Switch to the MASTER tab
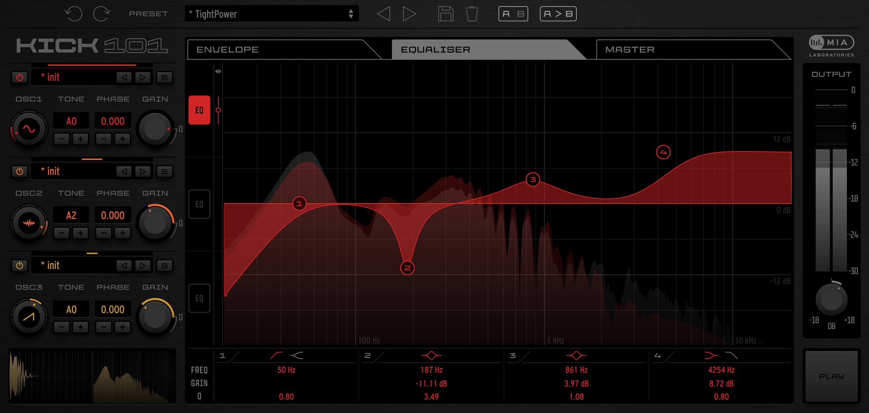This screenshot has height=413, width=869. 629,50
